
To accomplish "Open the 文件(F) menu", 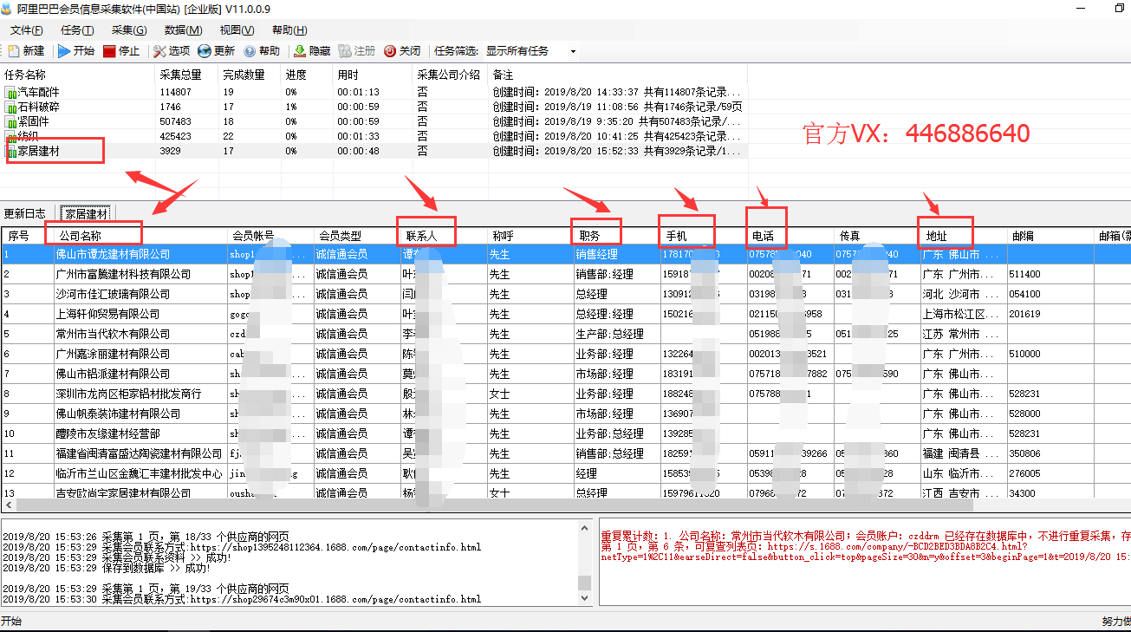I will [27, 30].
